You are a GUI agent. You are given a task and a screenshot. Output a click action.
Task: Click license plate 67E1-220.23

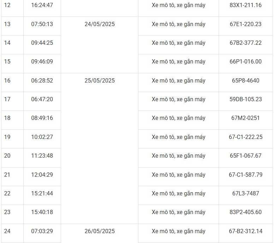[245, 24]
